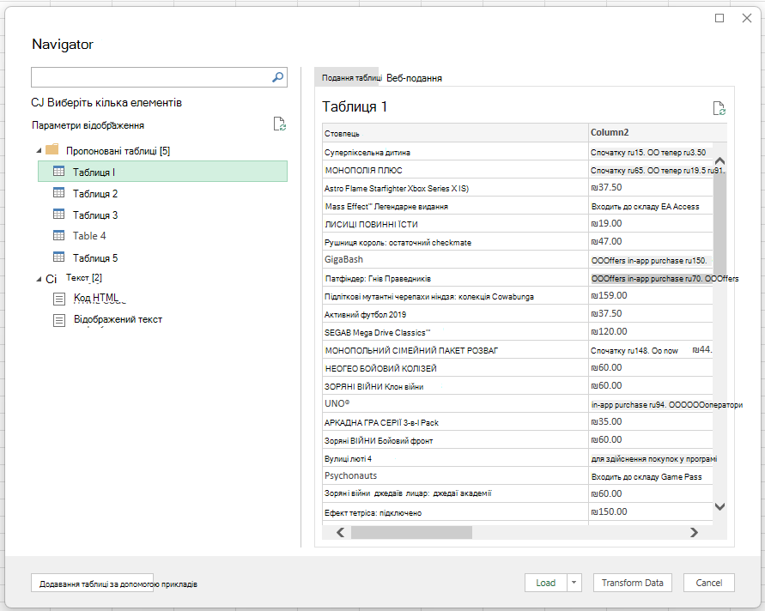765x611 pixels.
Task: Click the table icon of Таблиця 3
Action: coord(58,214)
